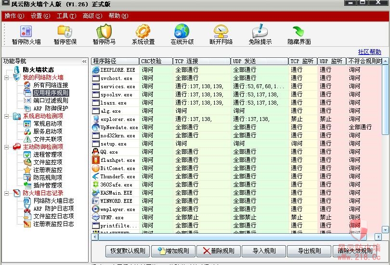
Task: Click the 增加规则 button
Action: (x=173, y=251)
